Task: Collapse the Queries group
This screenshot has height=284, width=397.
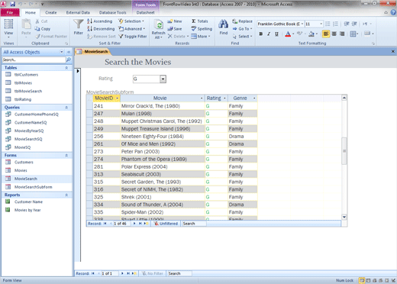Action: (x=66, y=108)
